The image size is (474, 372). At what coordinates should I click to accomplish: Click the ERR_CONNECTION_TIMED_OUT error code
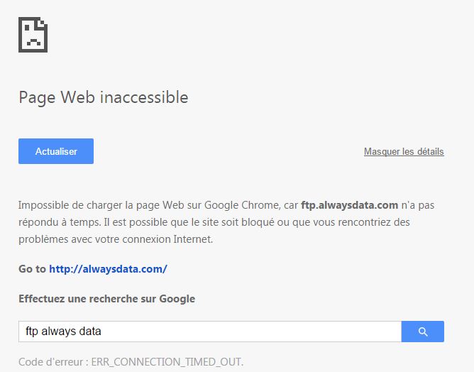click(167, 362)
